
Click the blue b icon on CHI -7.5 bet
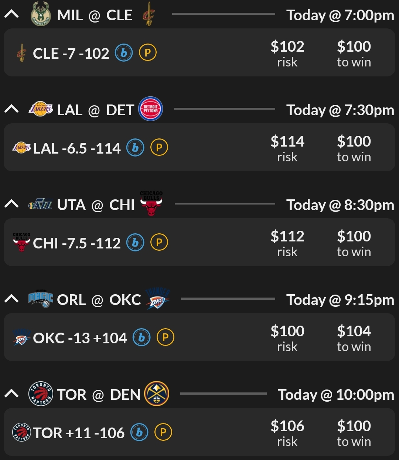tap(135, 243)
